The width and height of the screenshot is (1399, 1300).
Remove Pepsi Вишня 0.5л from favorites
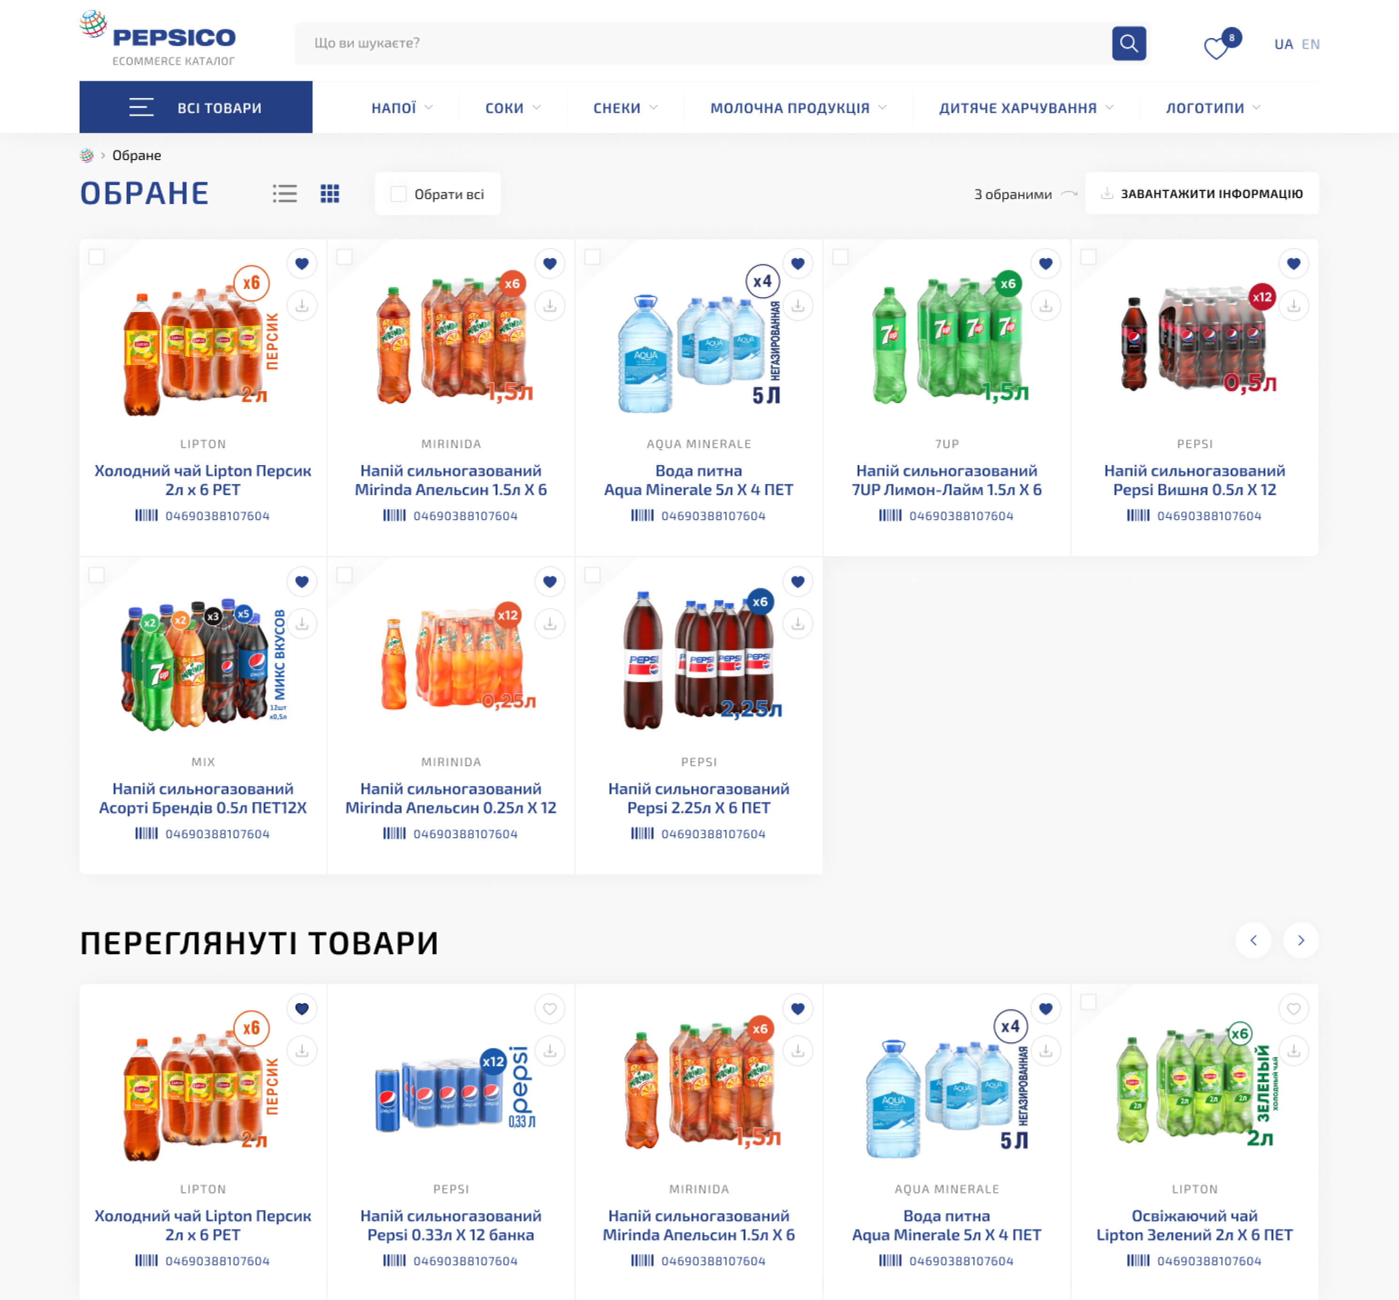[1293, 264]
